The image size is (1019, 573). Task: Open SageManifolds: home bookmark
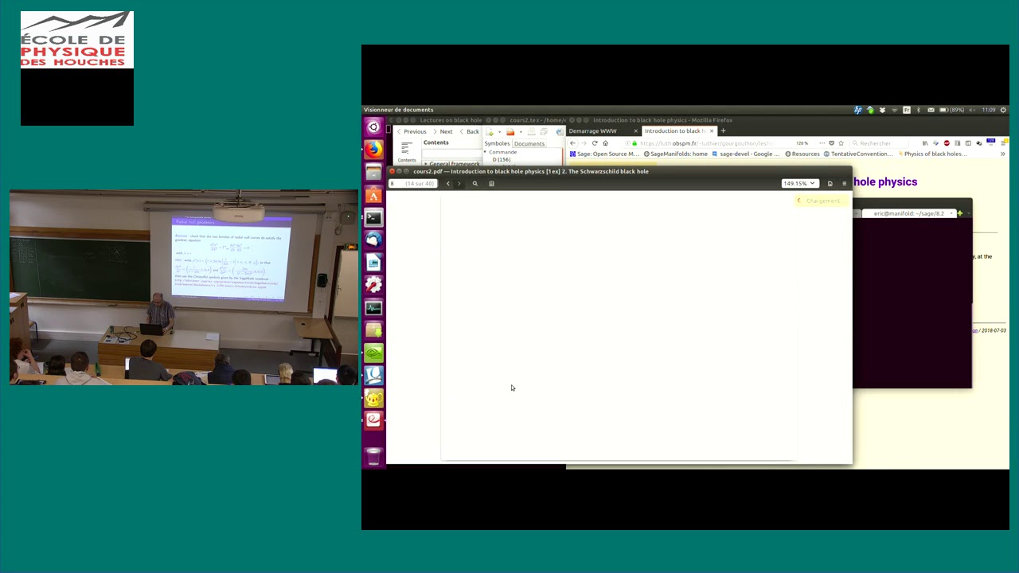click(x=675, y=154)
